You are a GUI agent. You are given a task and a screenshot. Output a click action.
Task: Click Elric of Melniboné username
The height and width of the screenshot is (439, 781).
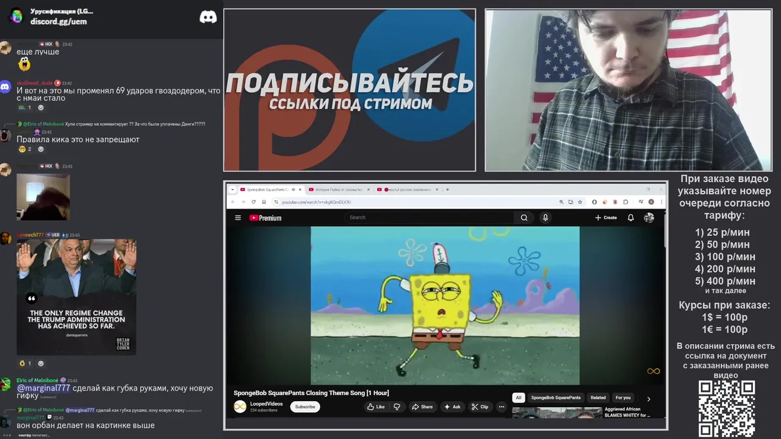click(37, 380)
